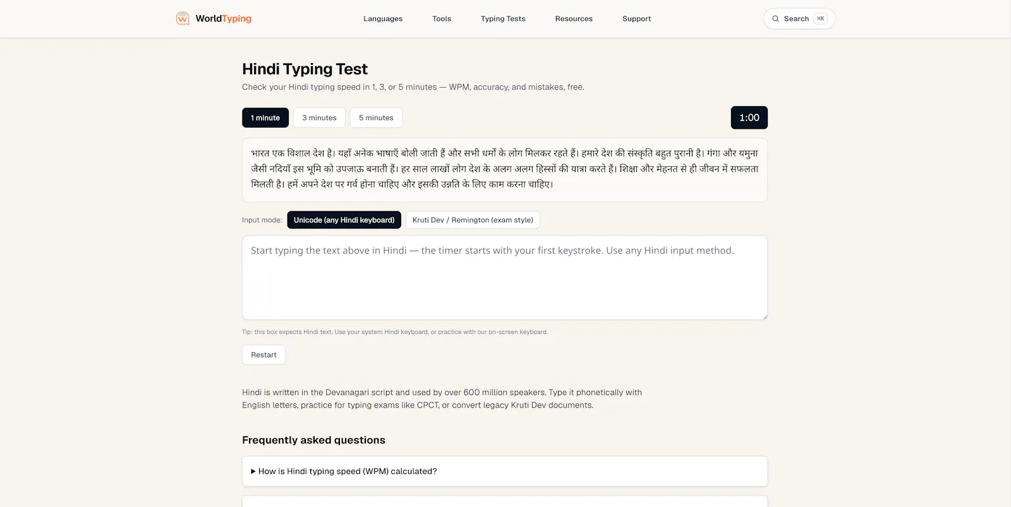This screenshot has width=1011, height=507.
Task: Open the WorldTyping home link text
Action: tap(223, 18)
